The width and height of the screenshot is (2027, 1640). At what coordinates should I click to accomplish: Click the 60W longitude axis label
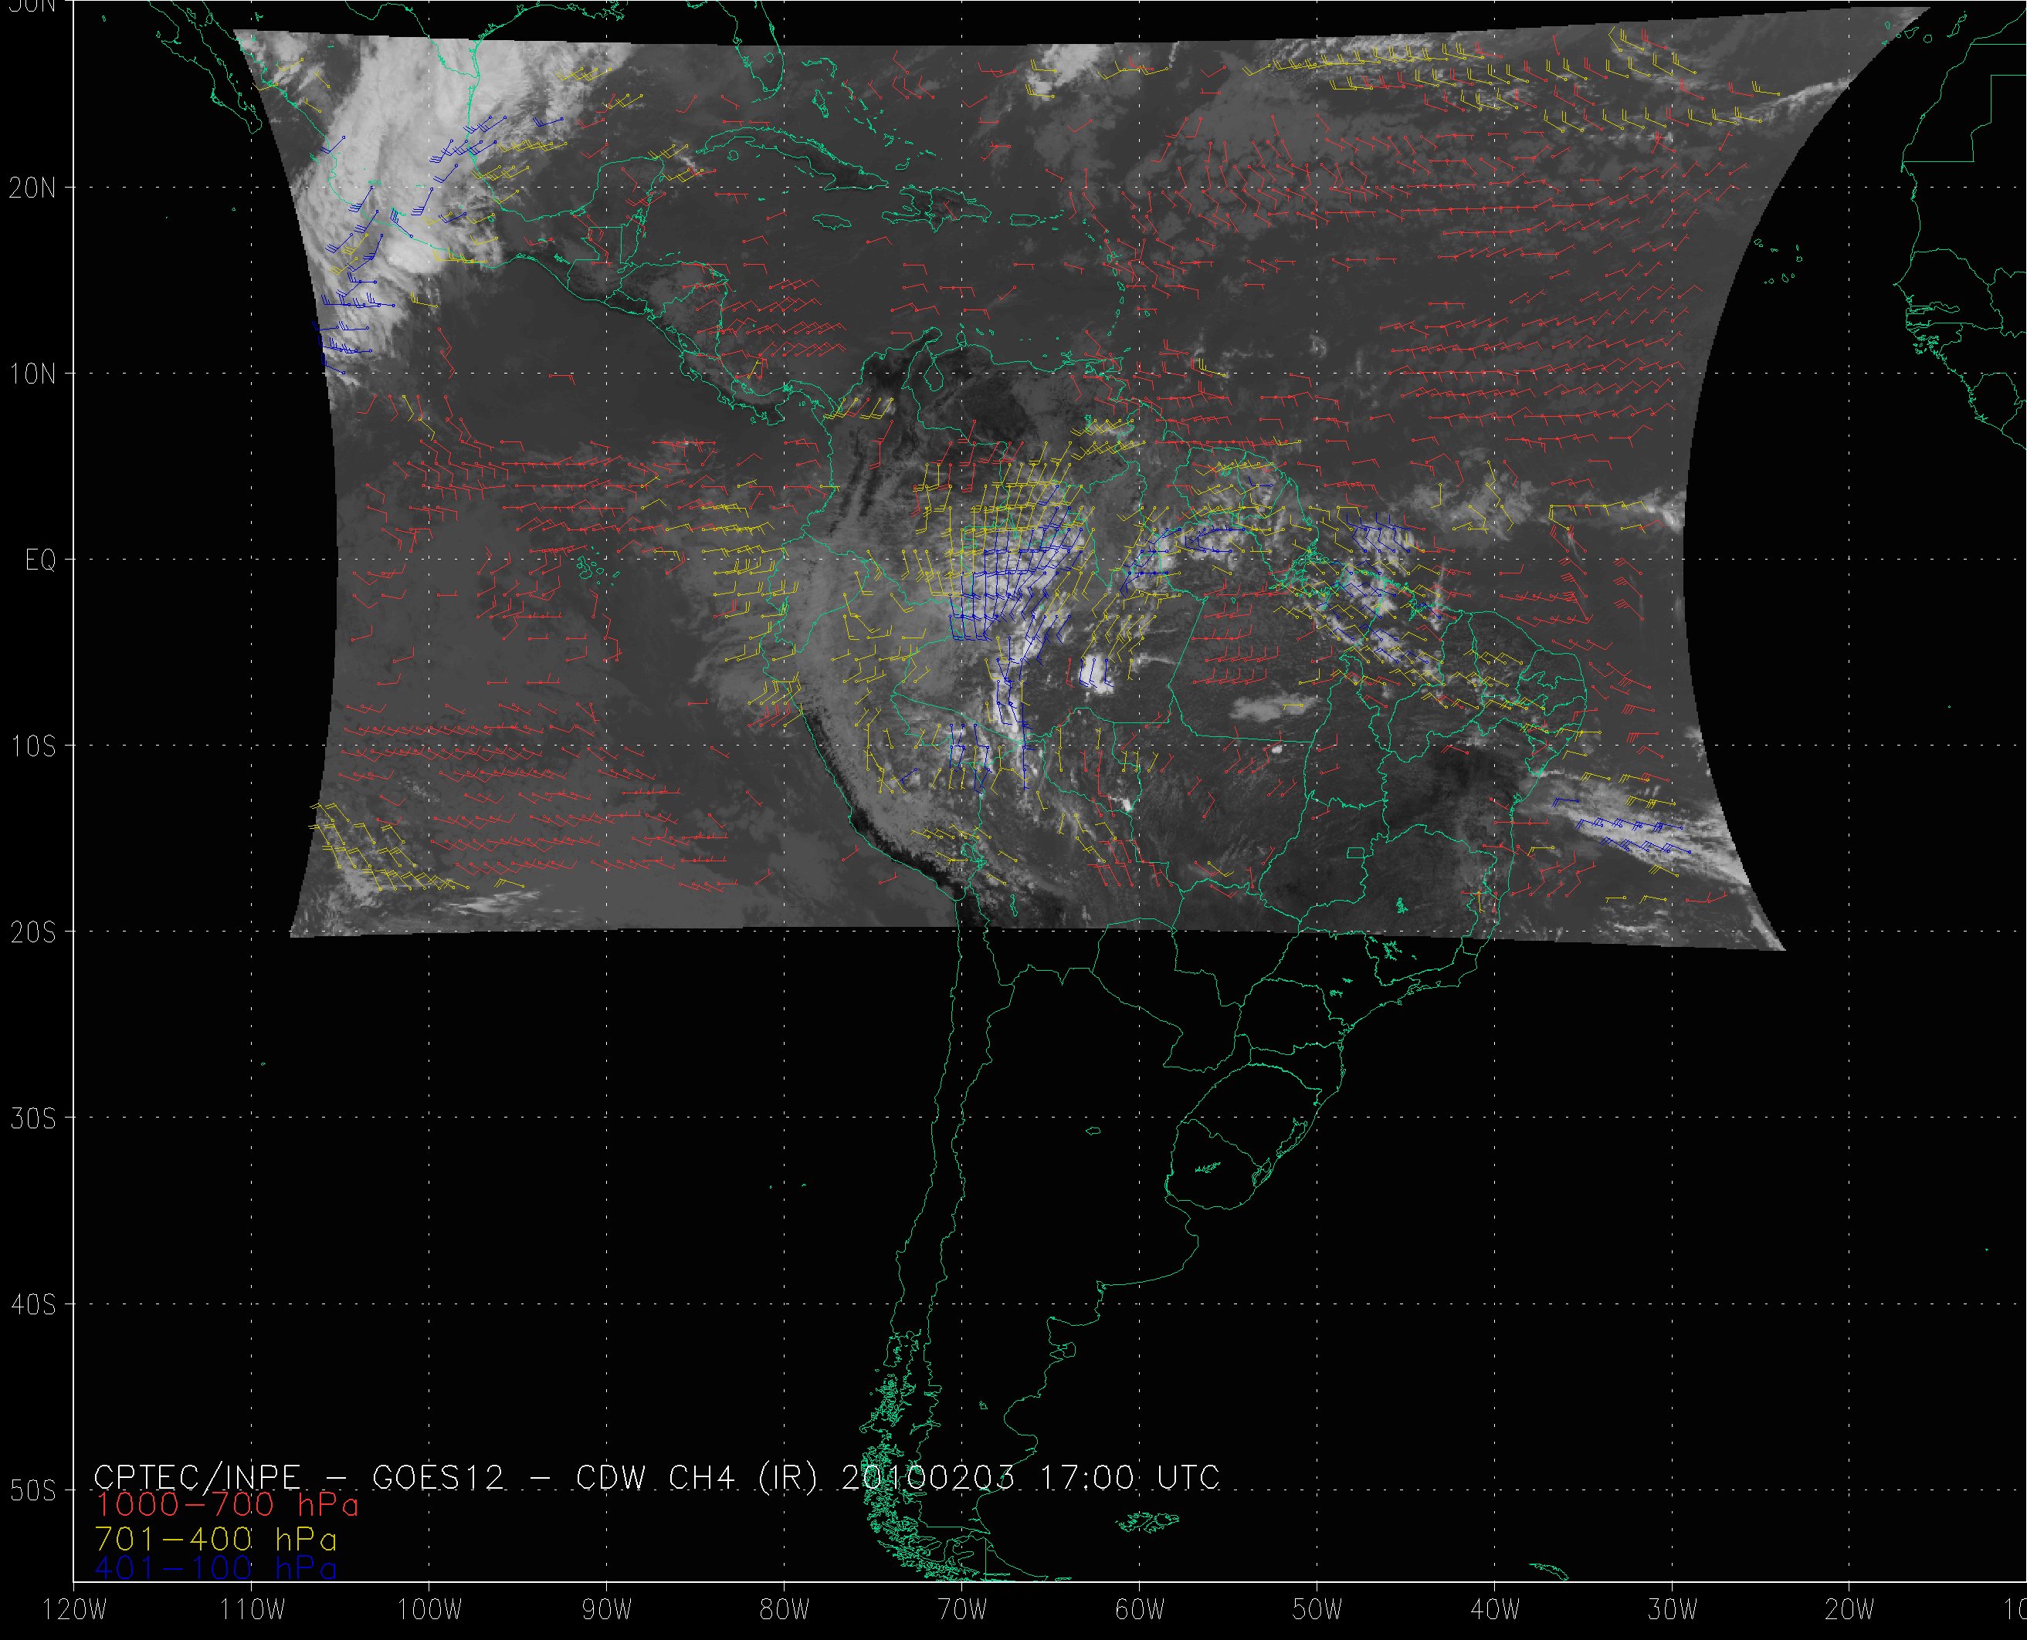1140,1611
